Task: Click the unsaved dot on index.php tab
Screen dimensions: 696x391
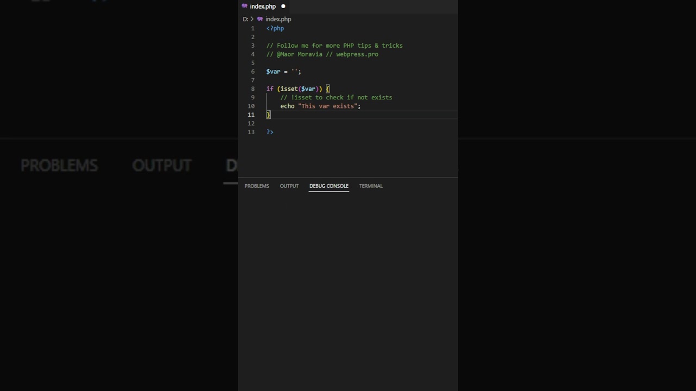Action: [283, 7]
